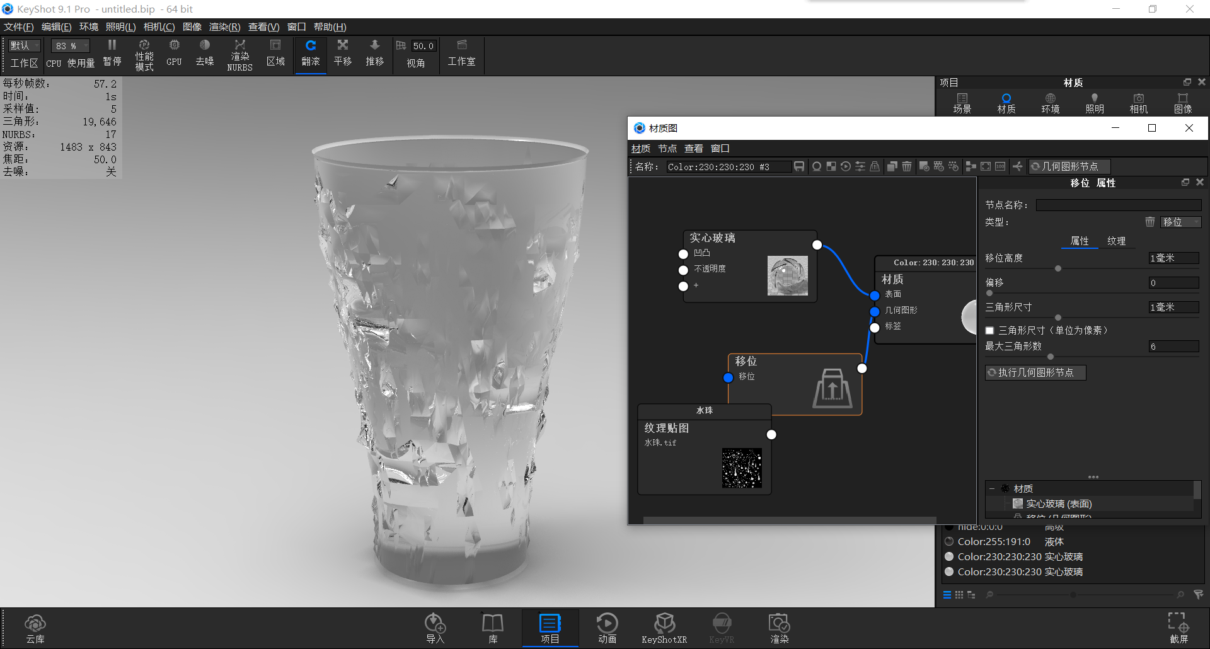Click the 渲染 button at bottom

(779, 627)
